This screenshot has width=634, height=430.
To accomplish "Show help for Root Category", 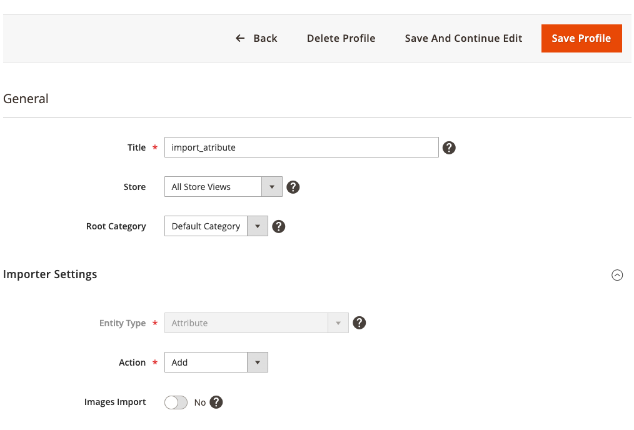I will 279,226.
